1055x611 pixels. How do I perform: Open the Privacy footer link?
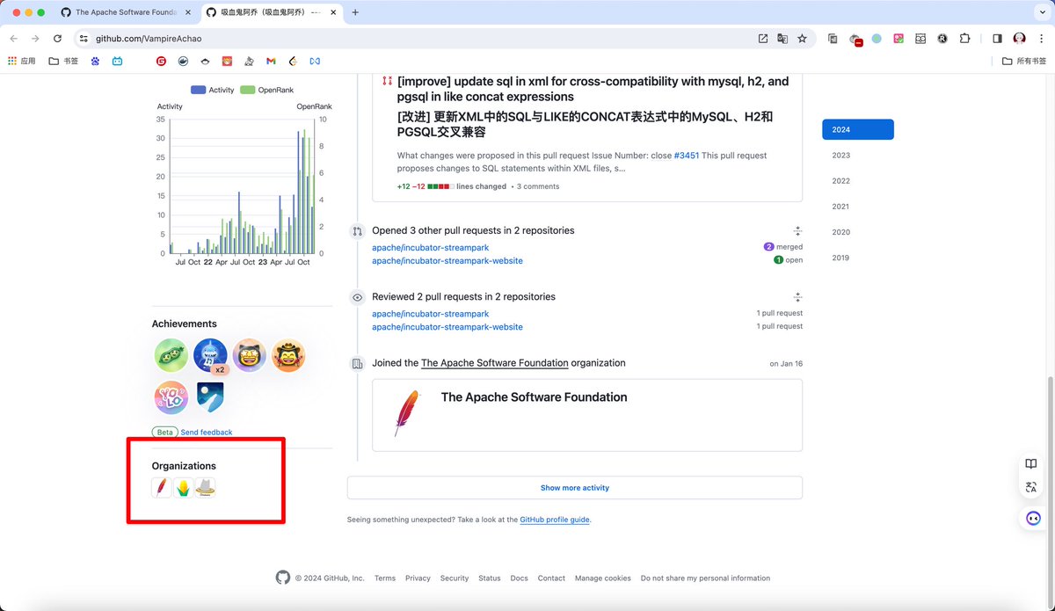click(x=418, y=578)
